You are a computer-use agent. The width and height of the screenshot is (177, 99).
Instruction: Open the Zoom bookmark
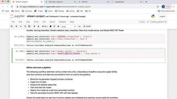[49, 11]
